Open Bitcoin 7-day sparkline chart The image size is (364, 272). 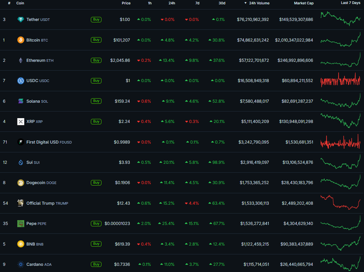(340, 39)
